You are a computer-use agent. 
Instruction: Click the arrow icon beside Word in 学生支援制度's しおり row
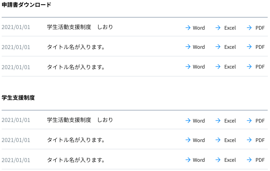pyautogui.click(x=188, y=121)
